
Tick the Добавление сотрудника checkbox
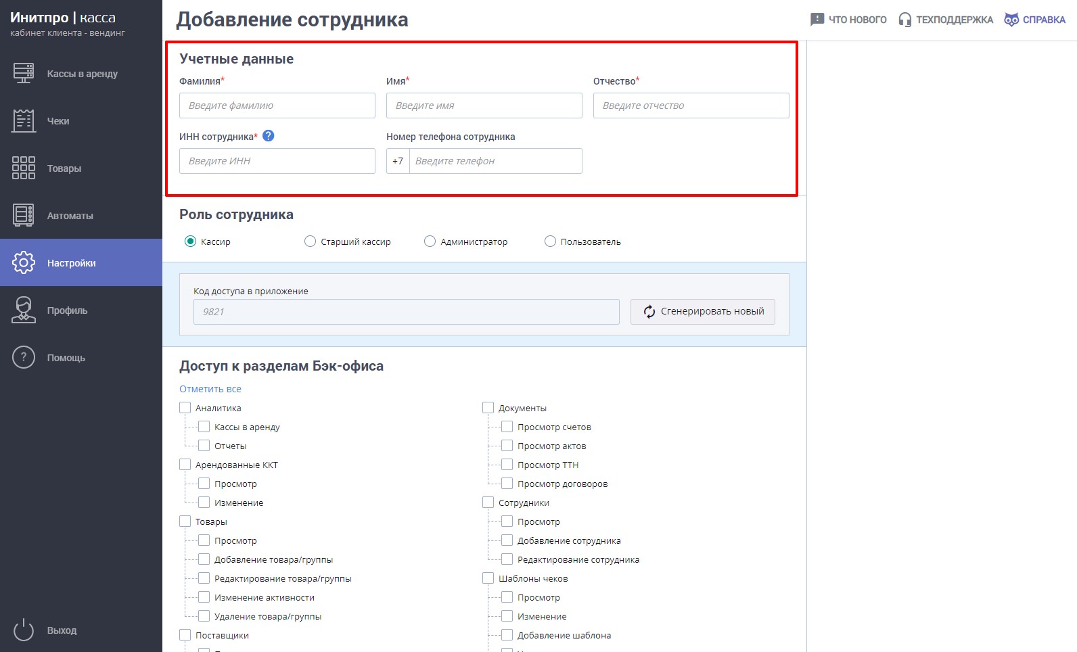coord(507,540)
